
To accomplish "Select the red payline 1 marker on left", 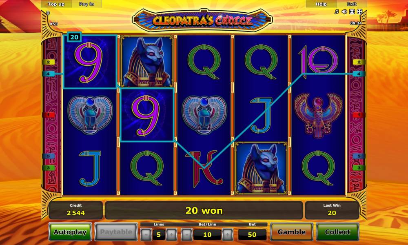I will pos(49,115).
